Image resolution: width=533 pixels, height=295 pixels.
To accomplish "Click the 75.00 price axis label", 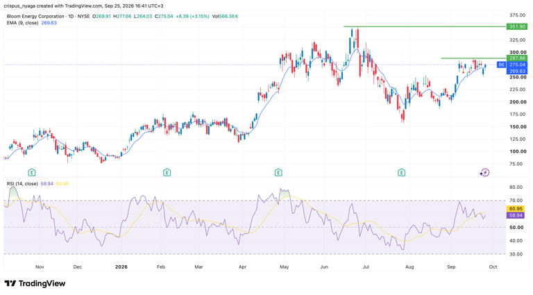I will coord(518,164).
